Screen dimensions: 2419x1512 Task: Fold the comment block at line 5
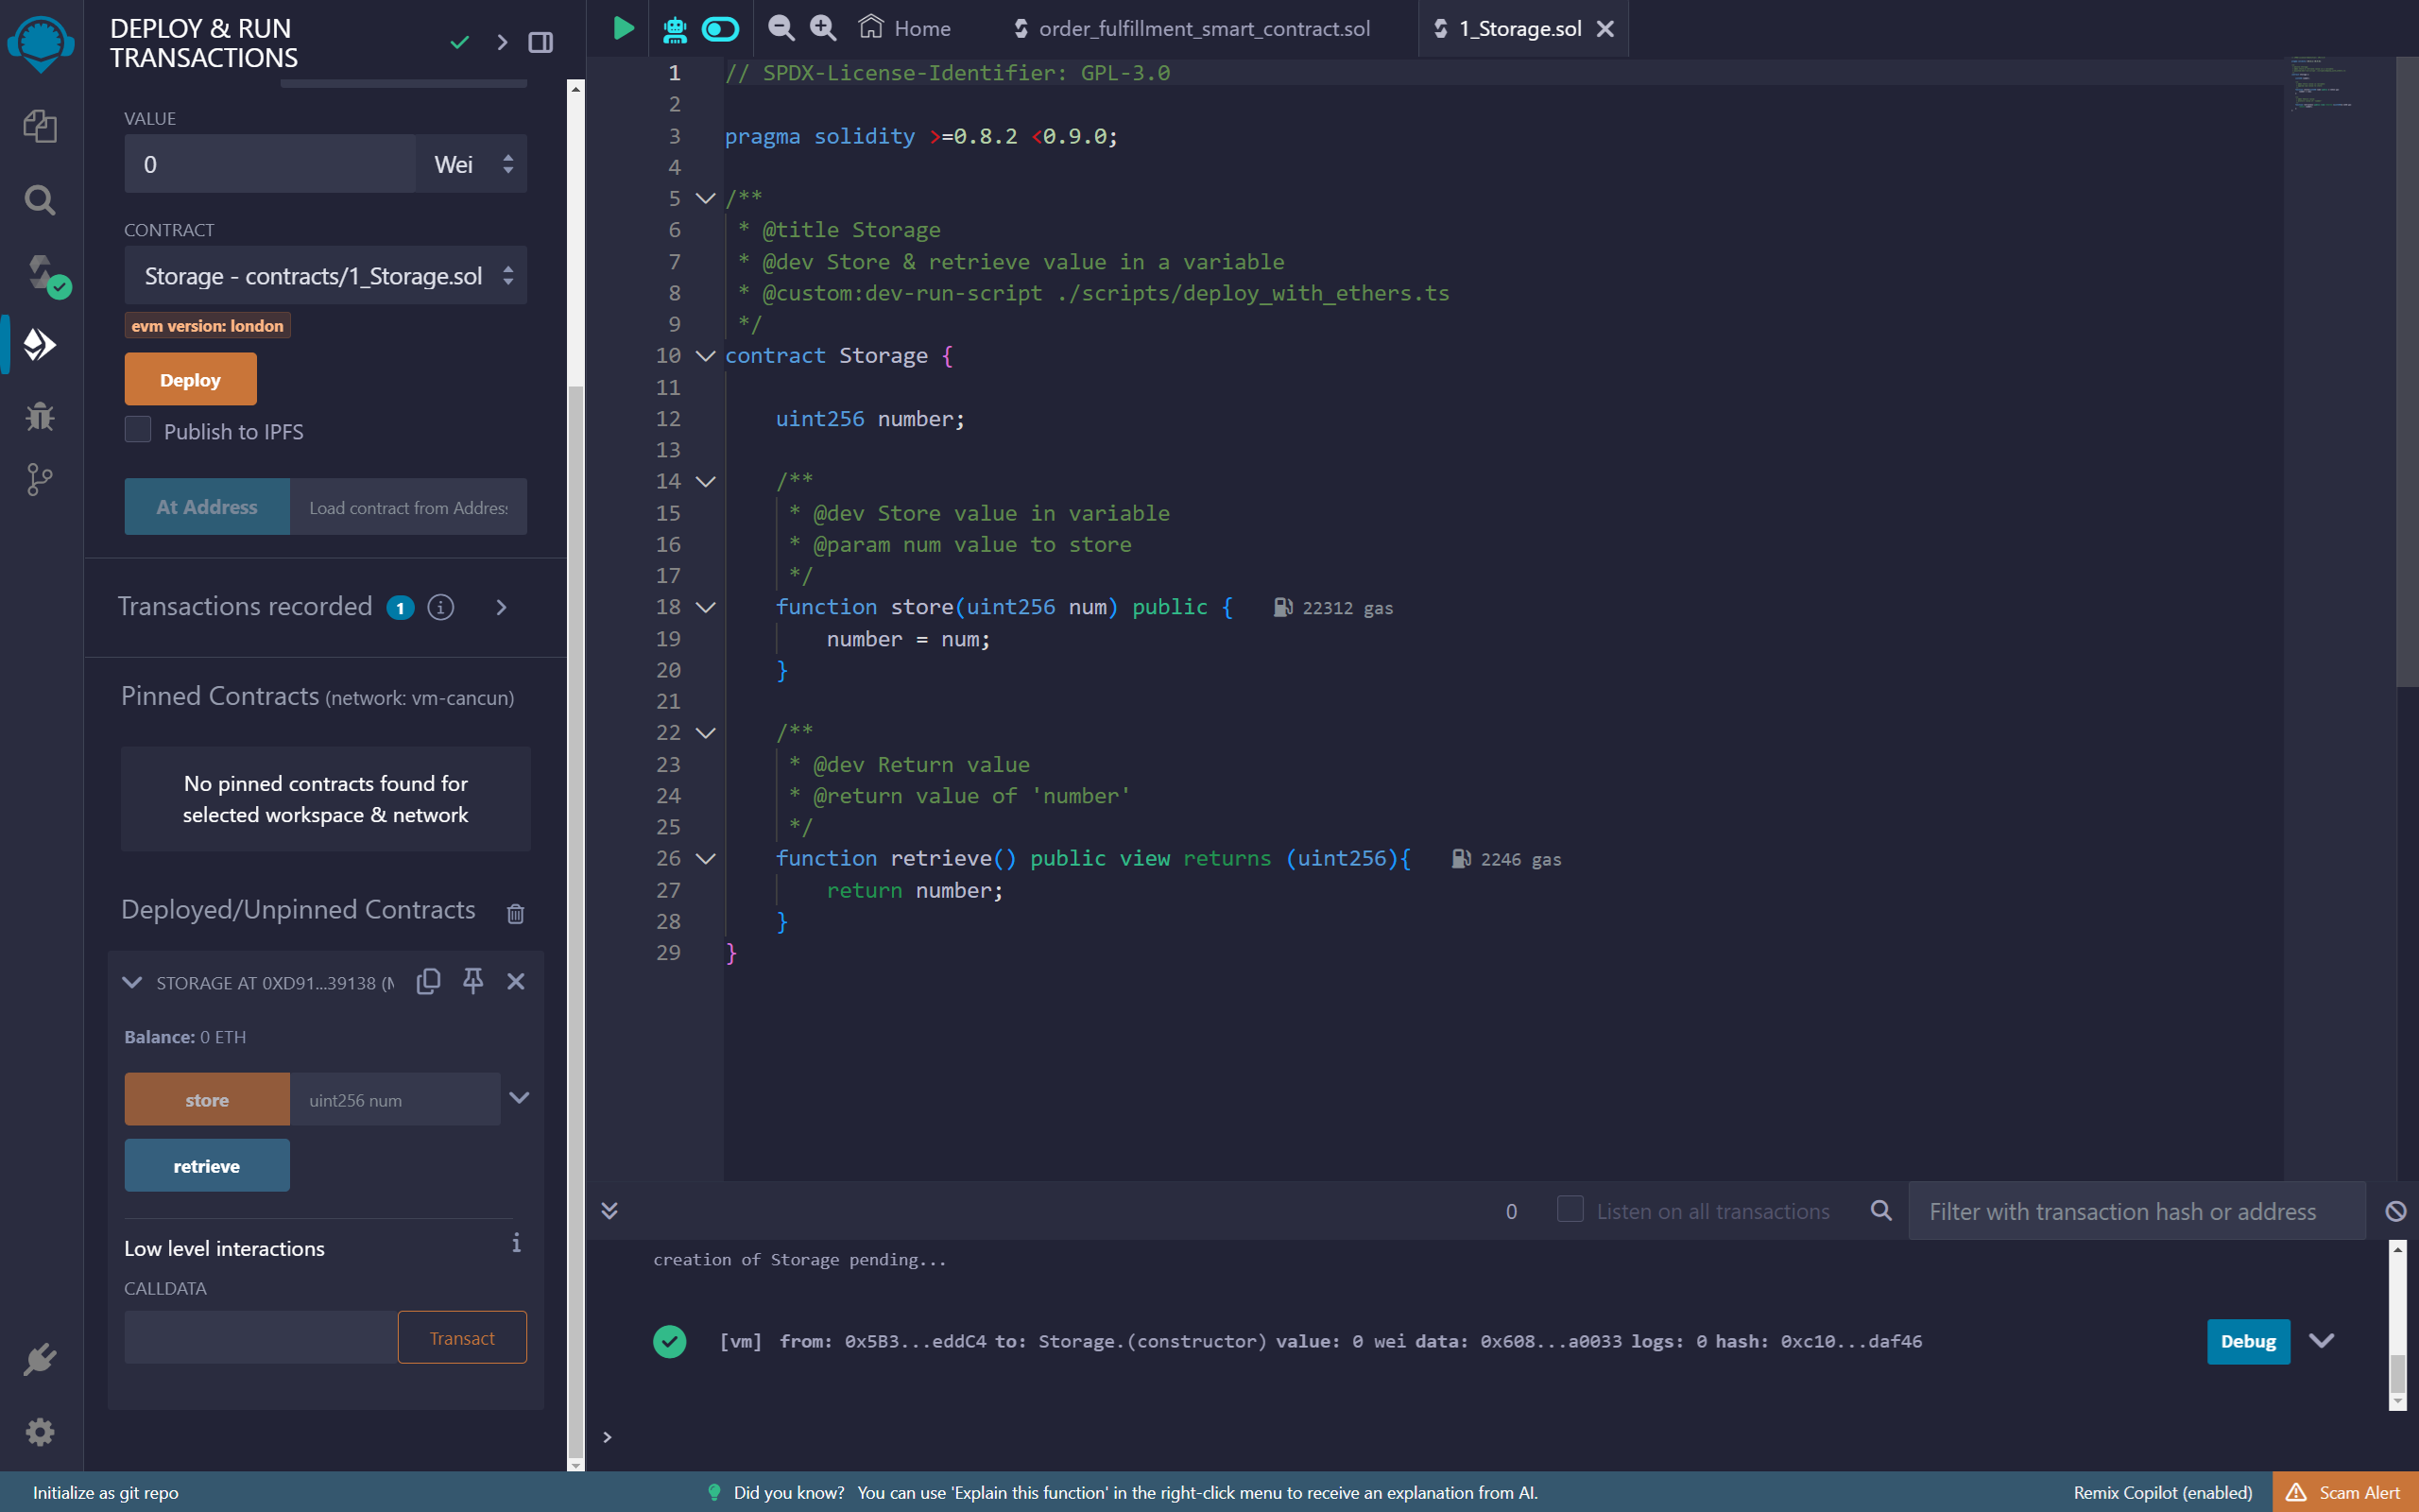point(706,198)
